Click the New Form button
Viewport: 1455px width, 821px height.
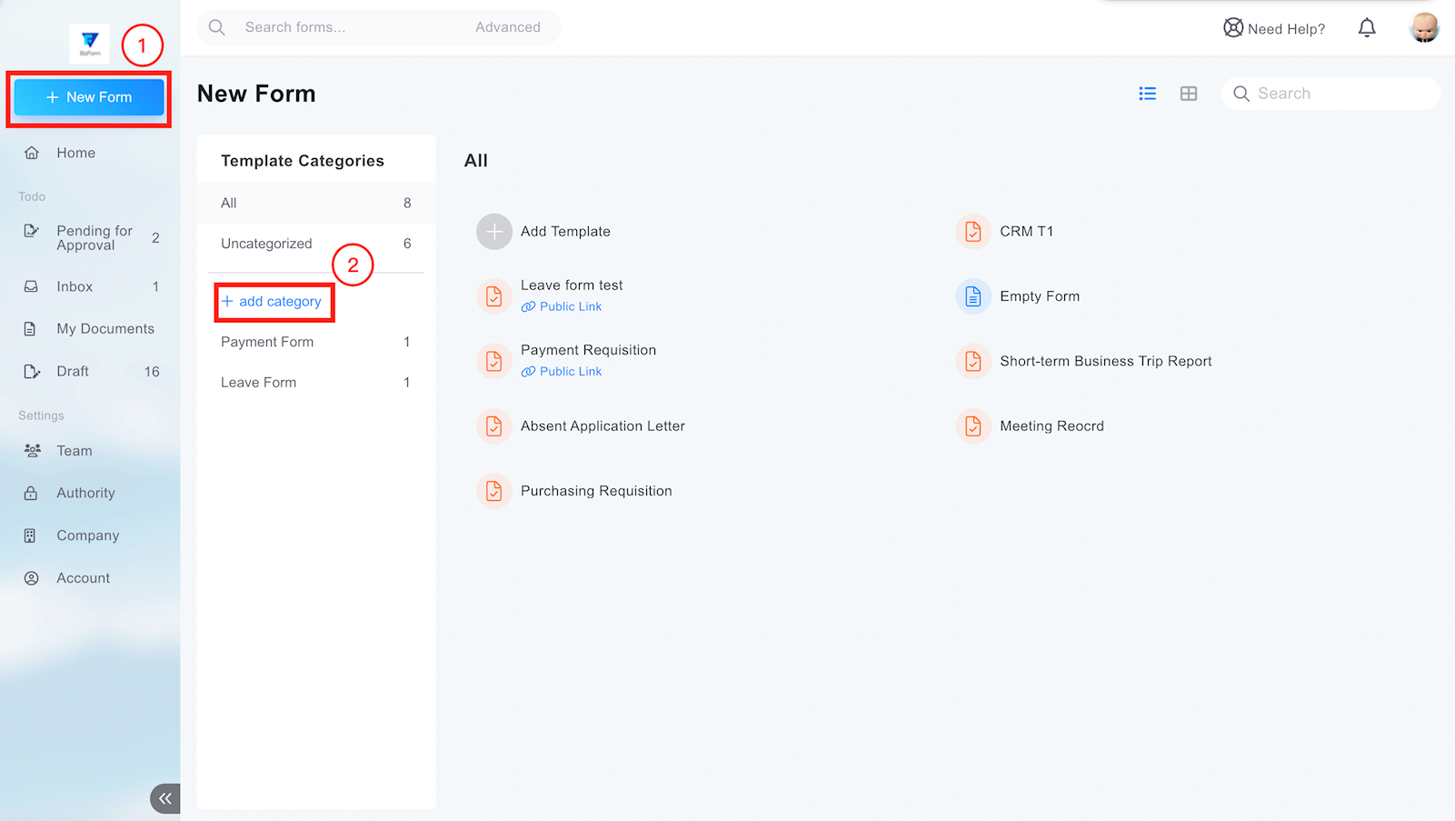click(89, 97)
